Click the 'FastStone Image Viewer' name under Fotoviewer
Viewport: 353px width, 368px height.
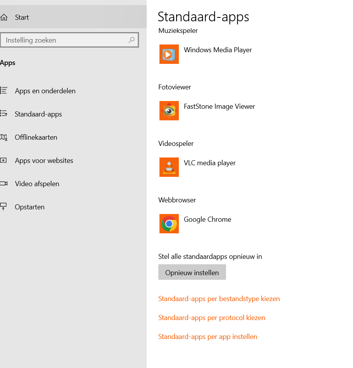pyautogui.click(x=219, y=106)
